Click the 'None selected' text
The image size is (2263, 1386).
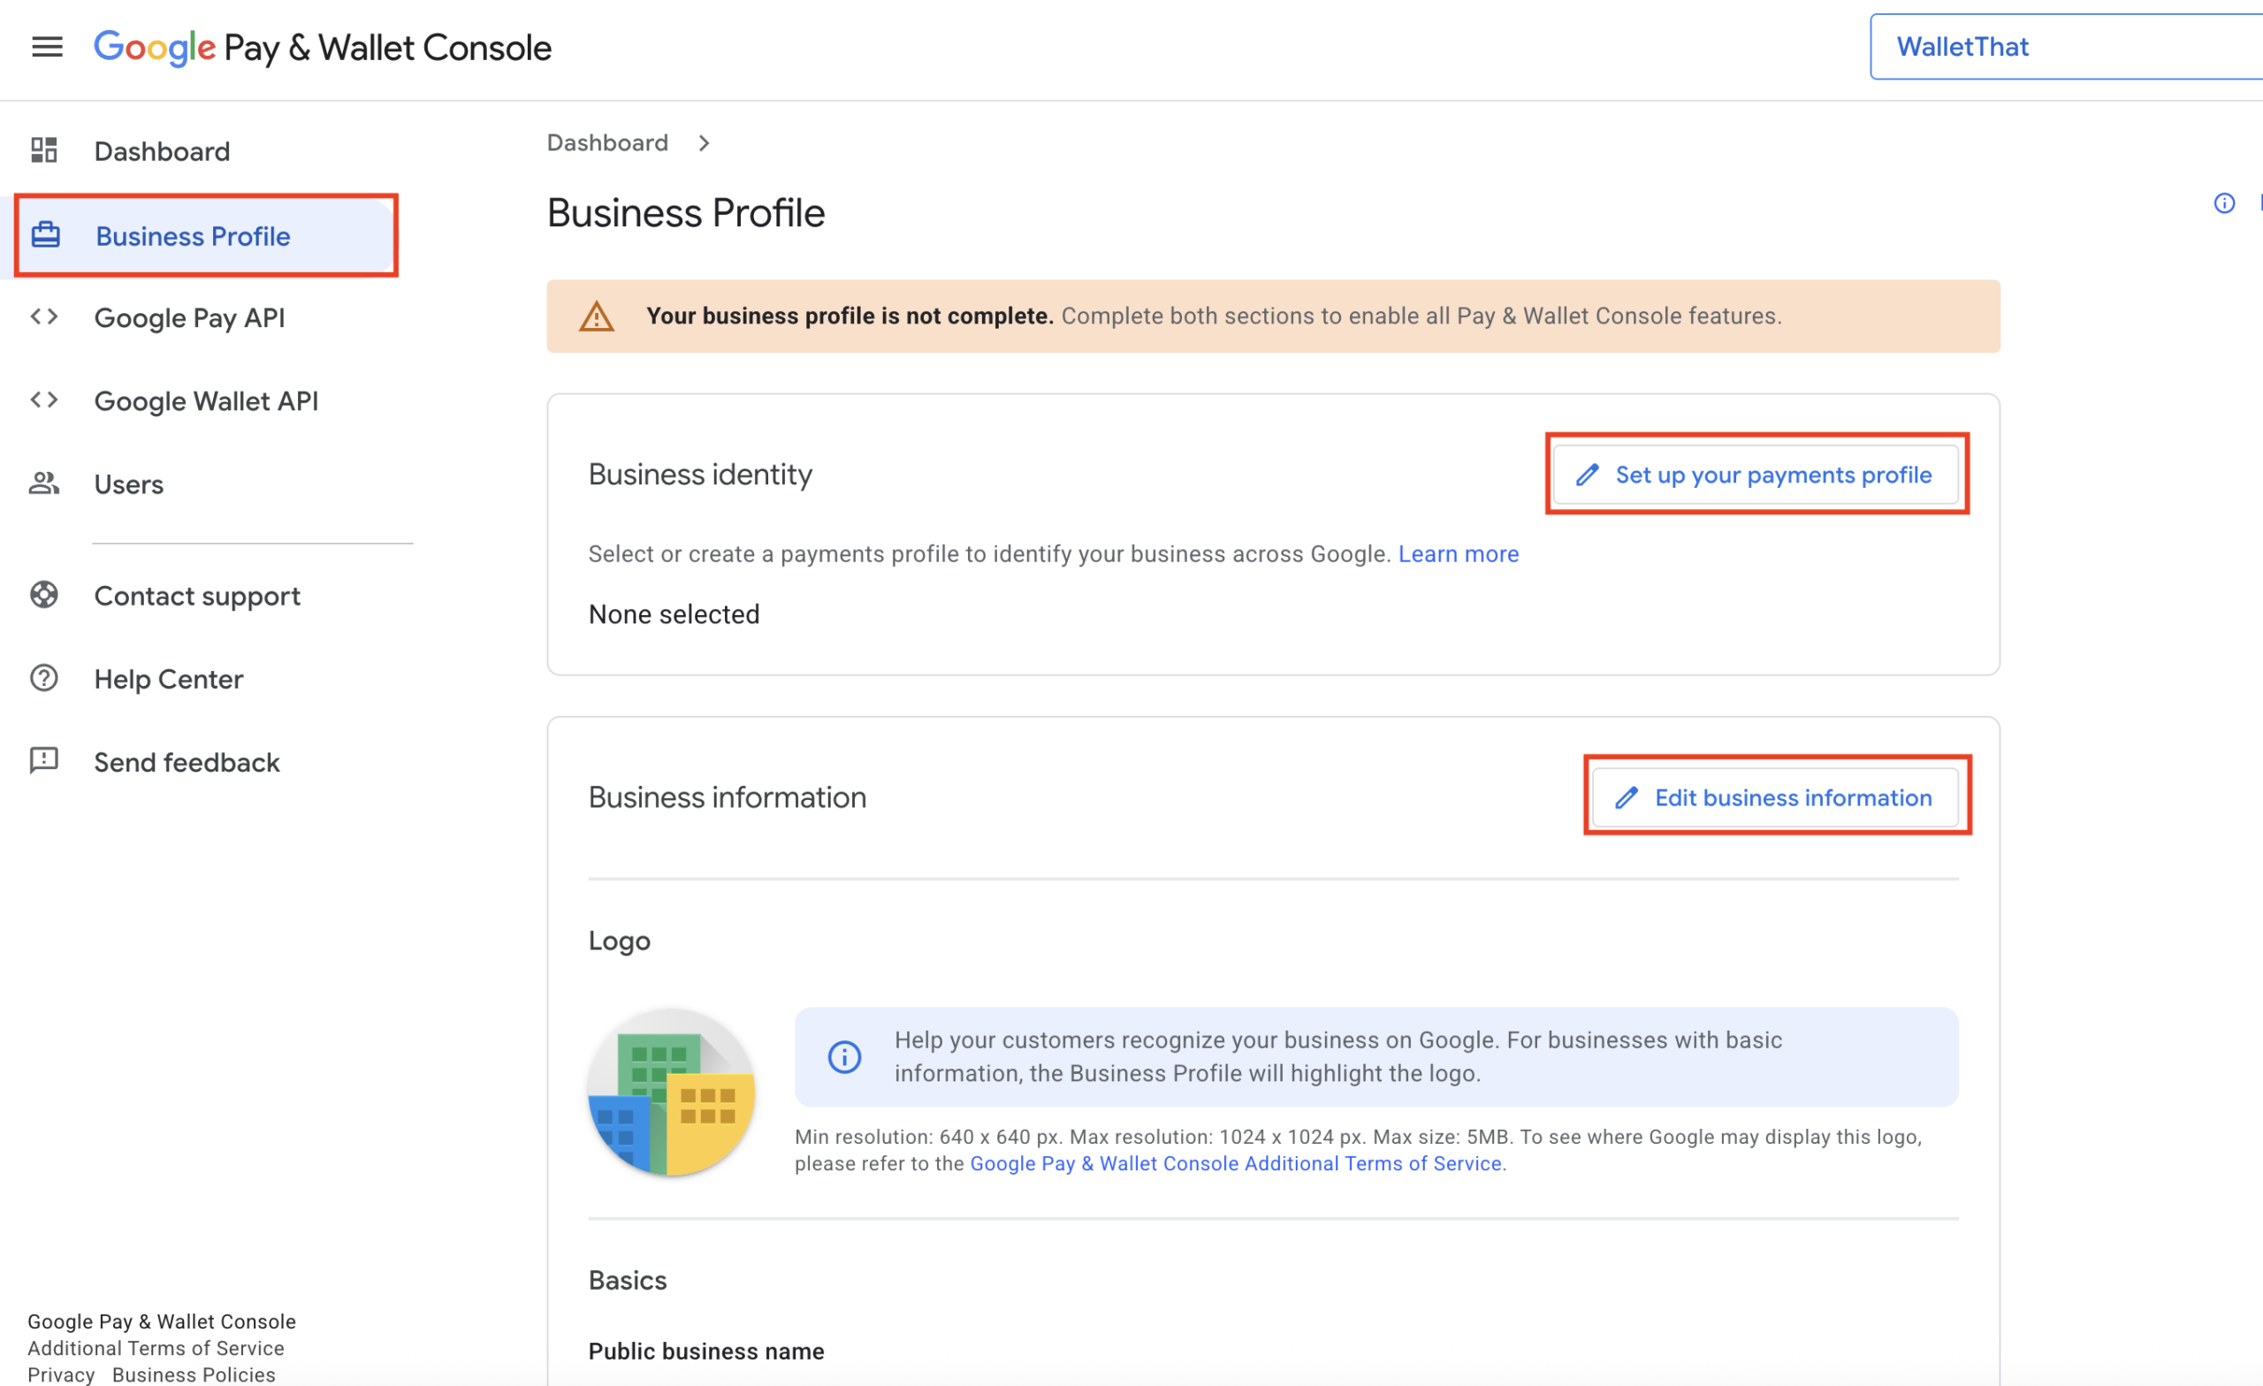(674, 613)
